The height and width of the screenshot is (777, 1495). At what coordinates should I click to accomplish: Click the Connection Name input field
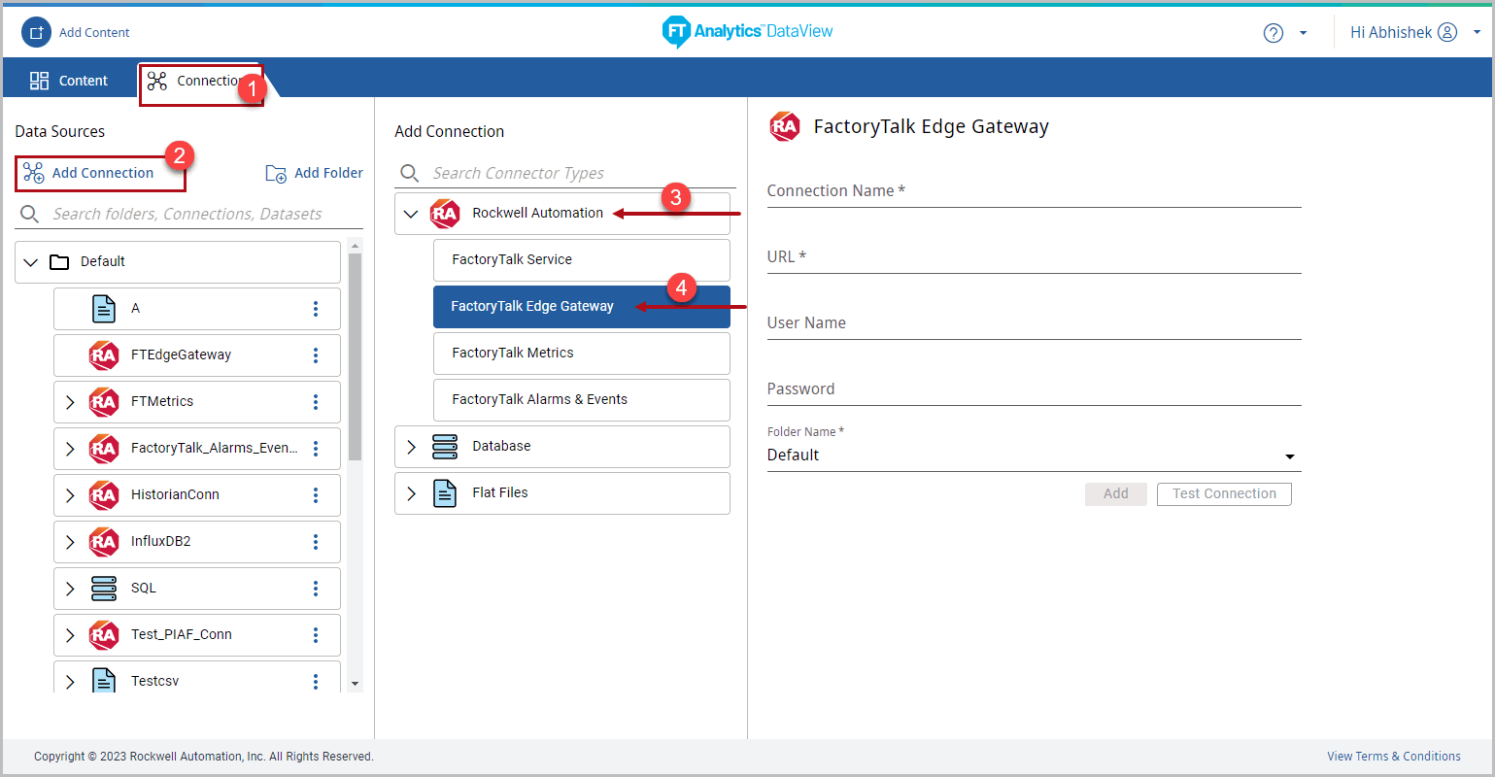[x=1034, y=192]
